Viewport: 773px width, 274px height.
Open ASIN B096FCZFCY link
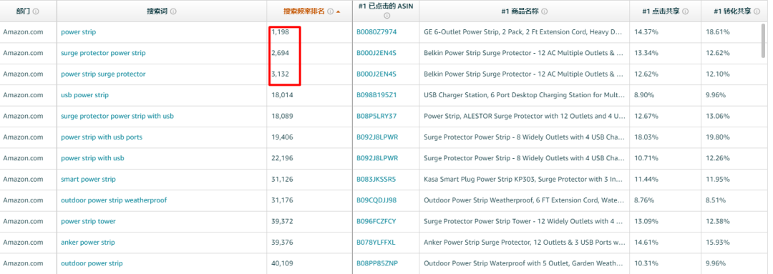pyautogui.click(x=376, y=221)
